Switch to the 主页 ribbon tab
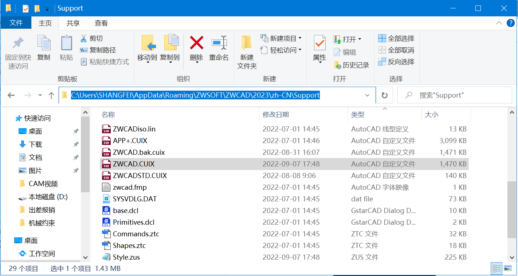518x276 pixels. (45, 23)
